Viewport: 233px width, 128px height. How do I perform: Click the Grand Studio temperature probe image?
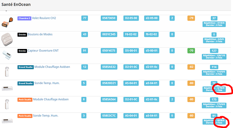click(7, 88)
